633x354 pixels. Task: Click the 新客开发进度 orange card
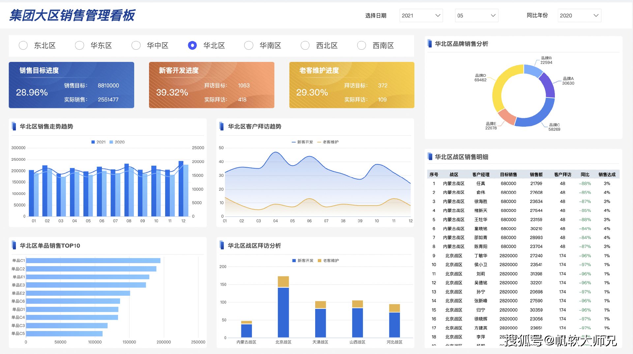pyautogui.click(x=211, y=85)
